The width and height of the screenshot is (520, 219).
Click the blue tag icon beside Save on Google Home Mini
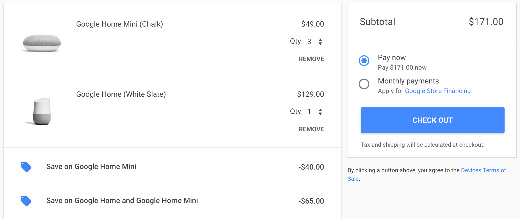click(x=26, y=167)
